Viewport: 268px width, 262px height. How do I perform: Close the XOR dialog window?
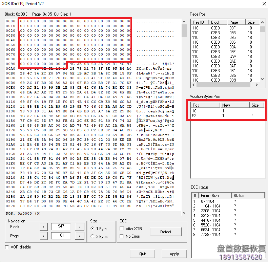[x=264, y=4]
